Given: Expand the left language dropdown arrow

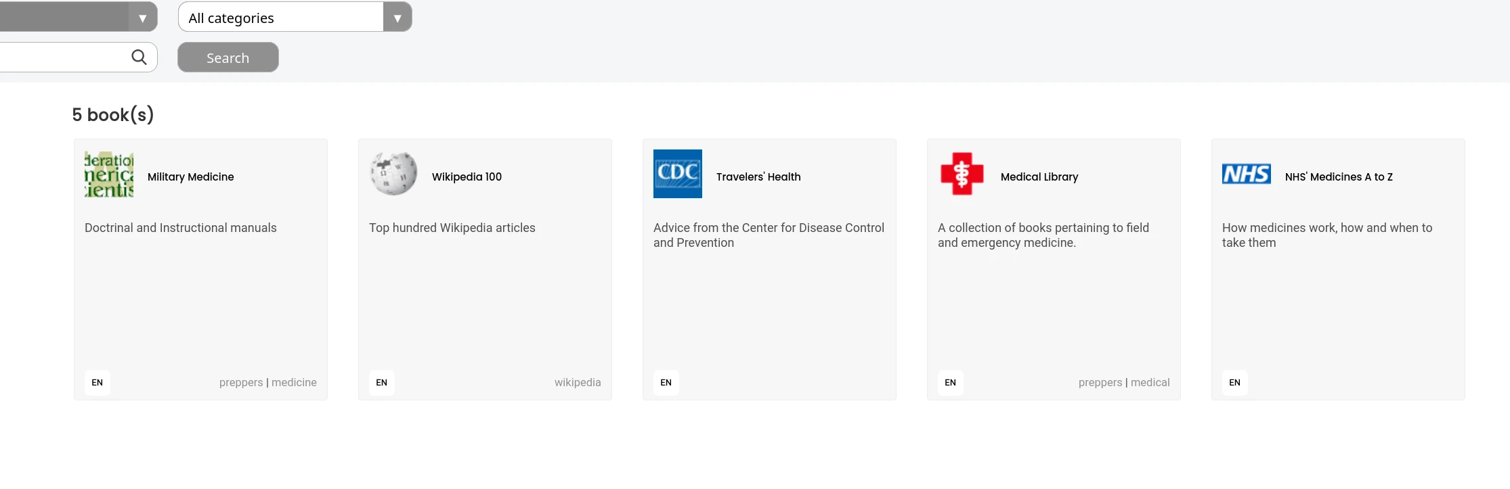Looking at the screenshot, I should coord(142,18).
